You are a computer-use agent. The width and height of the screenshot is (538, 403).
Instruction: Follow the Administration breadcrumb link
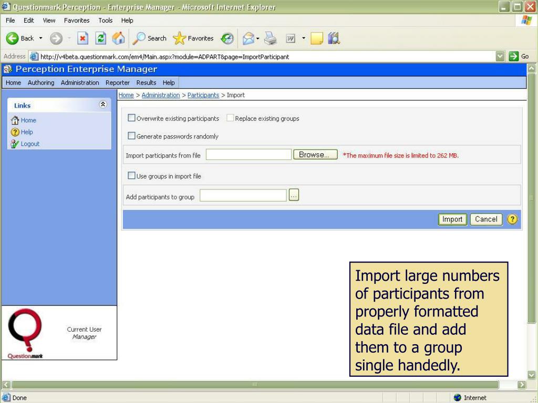pyautogui.click(x=161, y=95)
